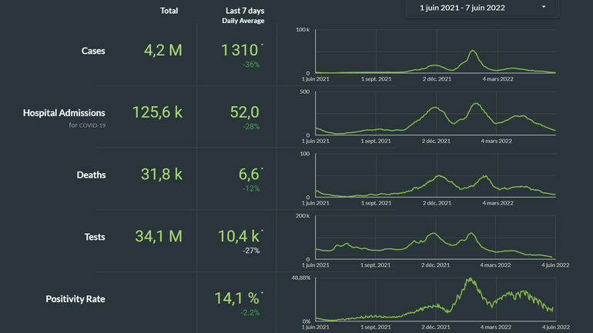
Task: Click the -36% cases change indicator
Action: [x=251, y=65]
